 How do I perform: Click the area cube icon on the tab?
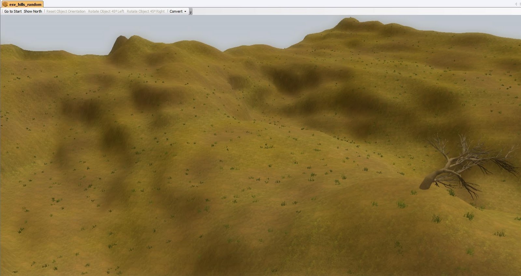pos(5,5)
